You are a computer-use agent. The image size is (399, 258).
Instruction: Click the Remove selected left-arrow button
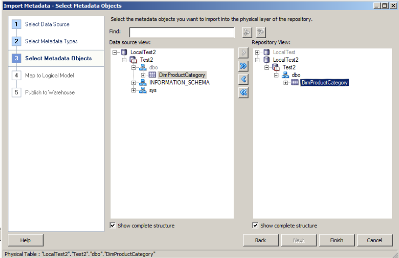click(243, 79)
